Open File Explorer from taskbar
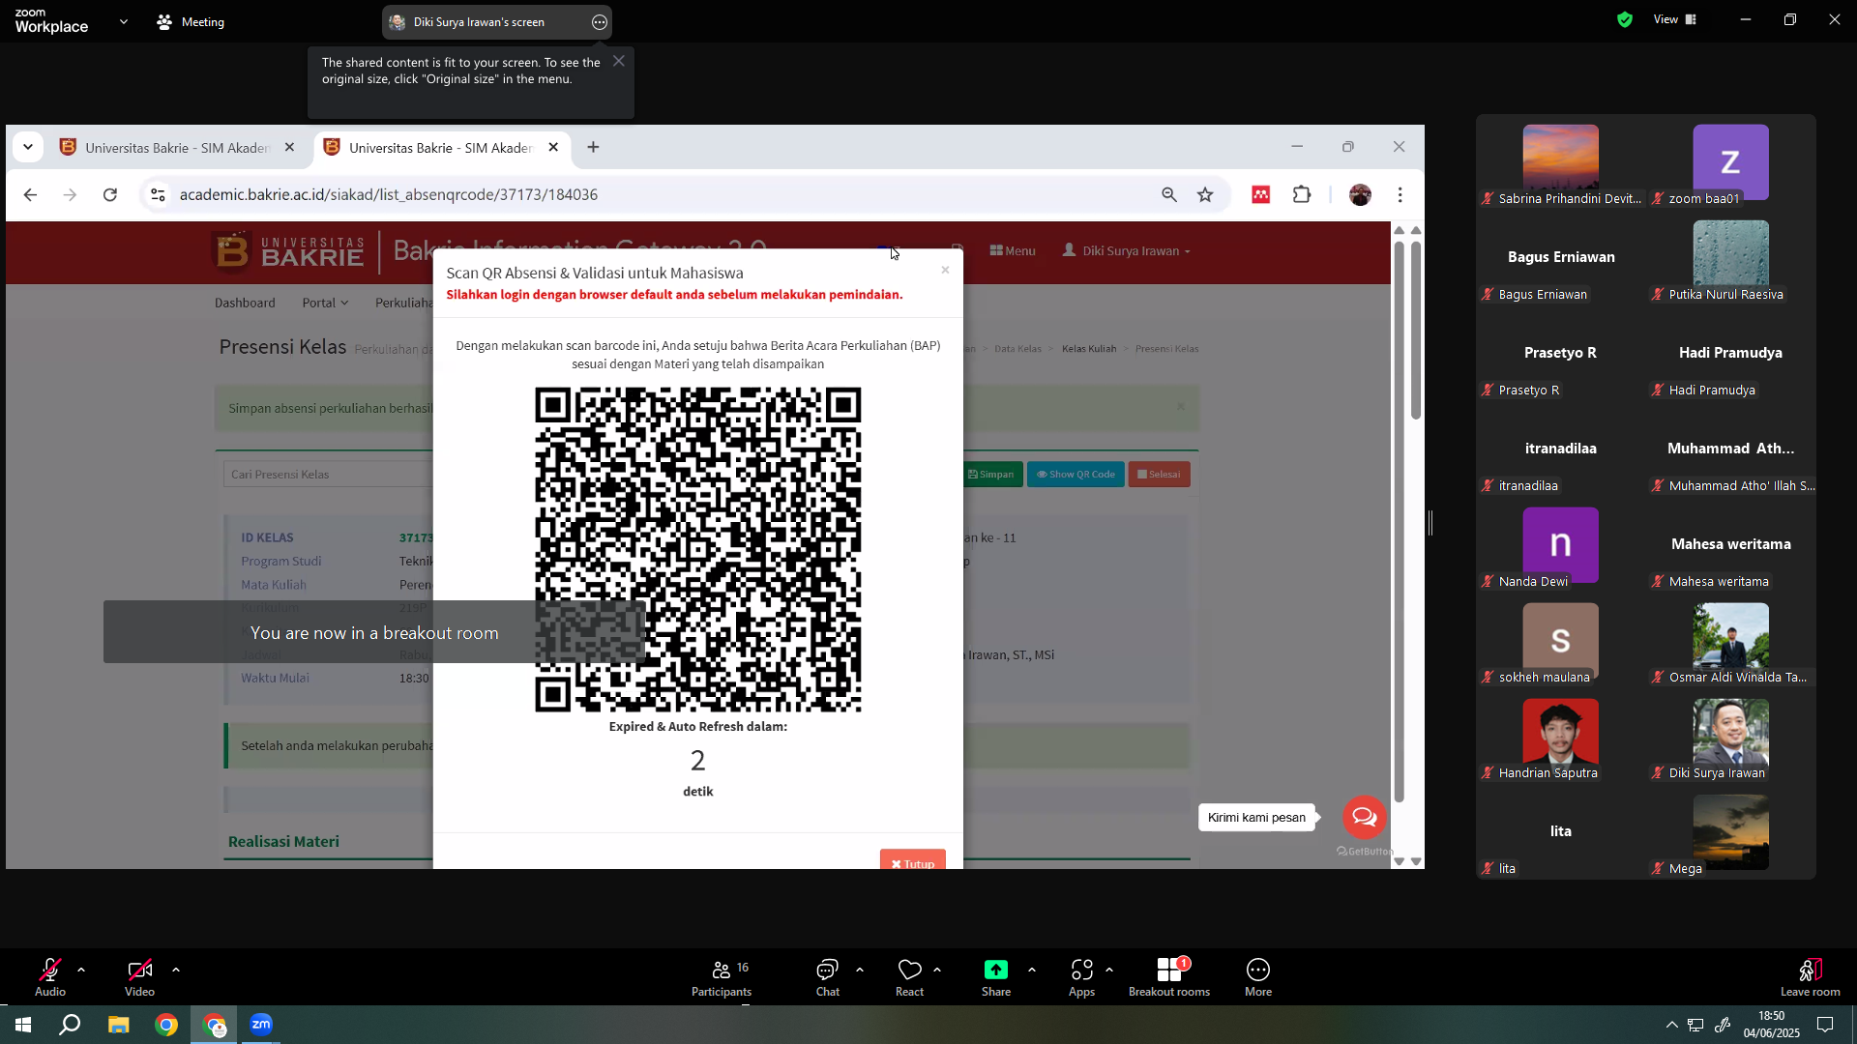 pyautogui.click(x=119, y=1025)
